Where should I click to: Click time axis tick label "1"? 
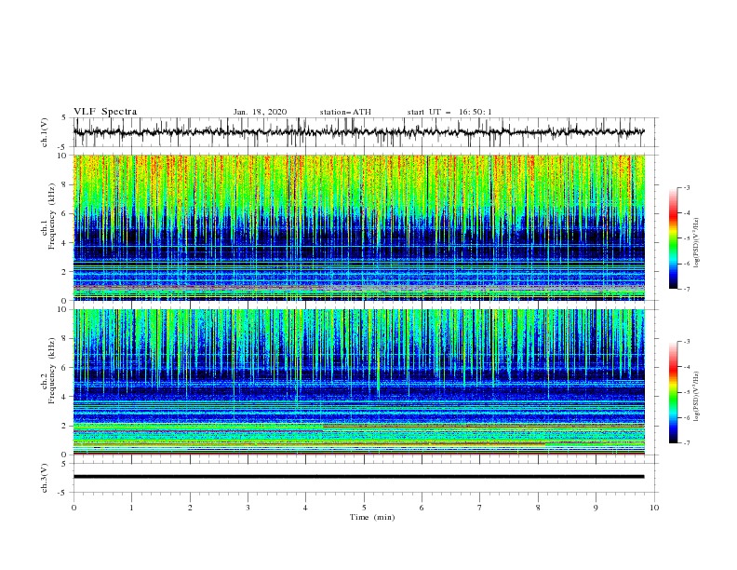tap(131, 508)
